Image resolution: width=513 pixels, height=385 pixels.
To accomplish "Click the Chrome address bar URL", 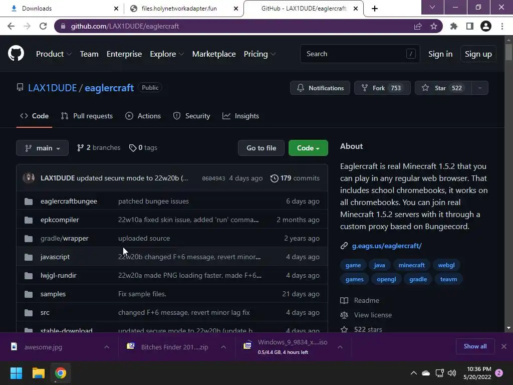I will tap(125, 26).
